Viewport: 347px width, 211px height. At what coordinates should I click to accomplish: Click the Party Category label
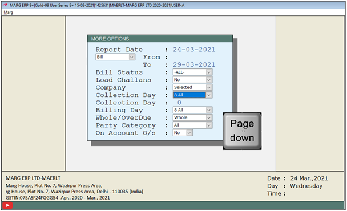[126, 125]
